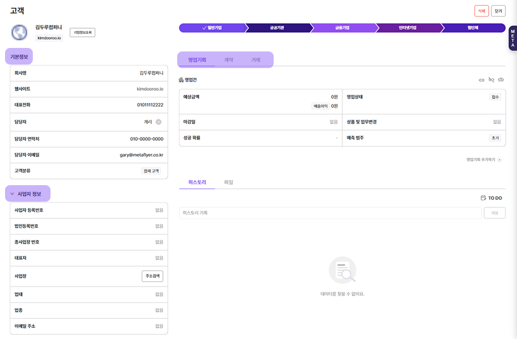Open the 예측 범주 초기 dropdown
517x339 pixels.
click(x=495, y=138)
